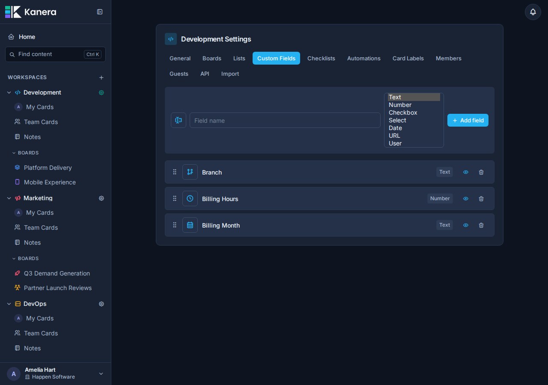The height and width of the screenshot is (385, 548).
Task: Open Development workspace settings gear
Action: click(101, 92)
